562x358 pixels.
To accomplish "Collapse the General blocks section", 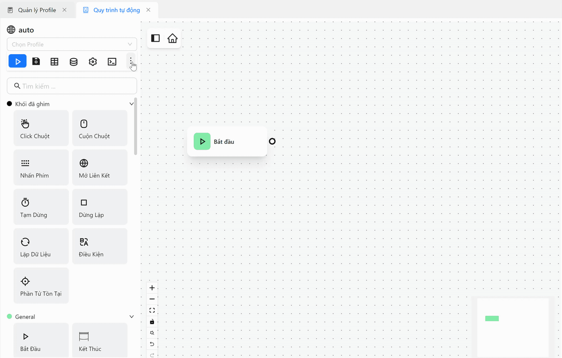I will [x=131, y=317].
